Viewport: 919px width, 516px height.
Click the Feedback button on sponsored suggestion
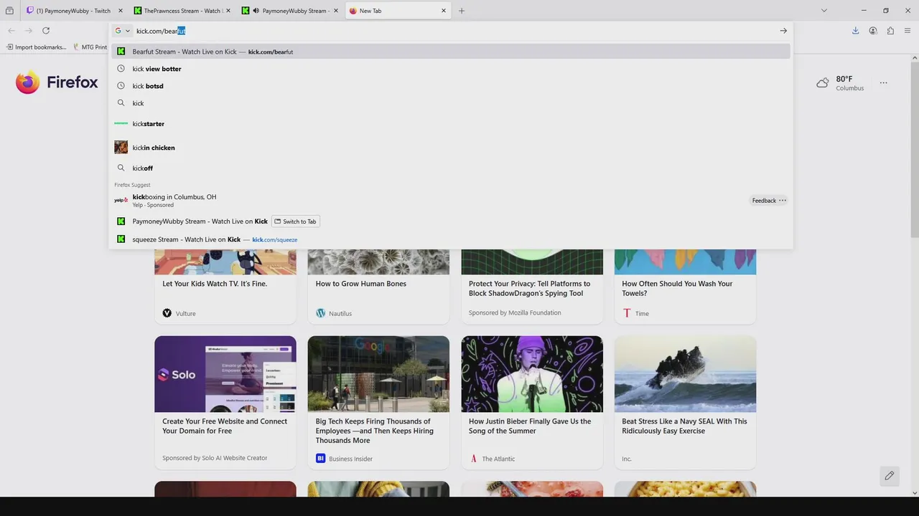[764, 201]
